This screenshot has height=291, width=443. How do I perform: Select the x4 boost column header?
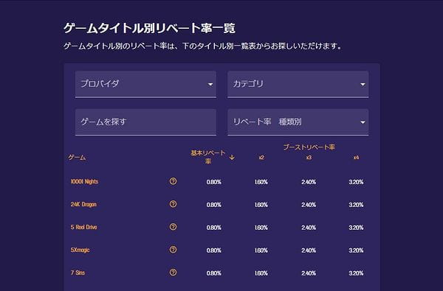point(357,158)
